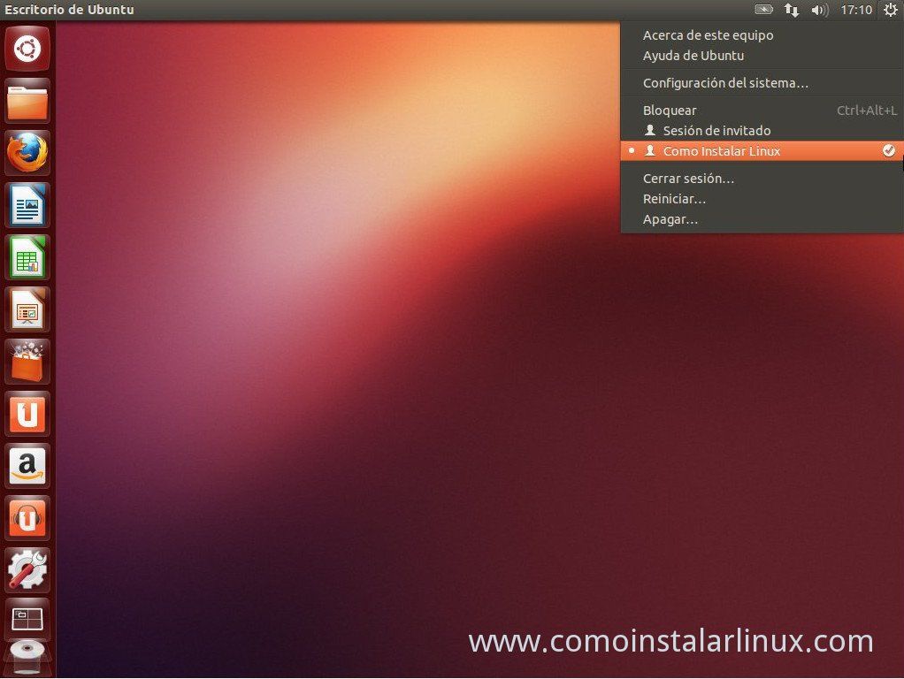This screenshot has height=679, width=904.
Task: Open Ubuntu One launcher icon
Action: (x=27, y=414)
